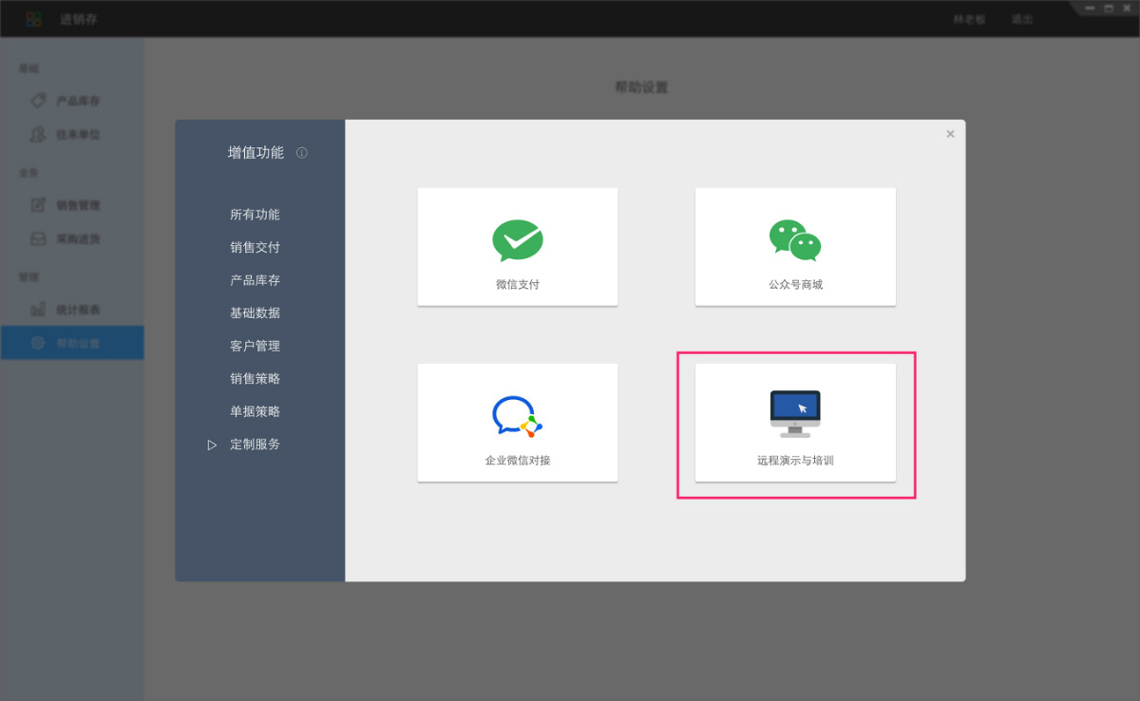Click the 林老板 user name
This screenshot has width=1140, height=701.
(970, 19)
